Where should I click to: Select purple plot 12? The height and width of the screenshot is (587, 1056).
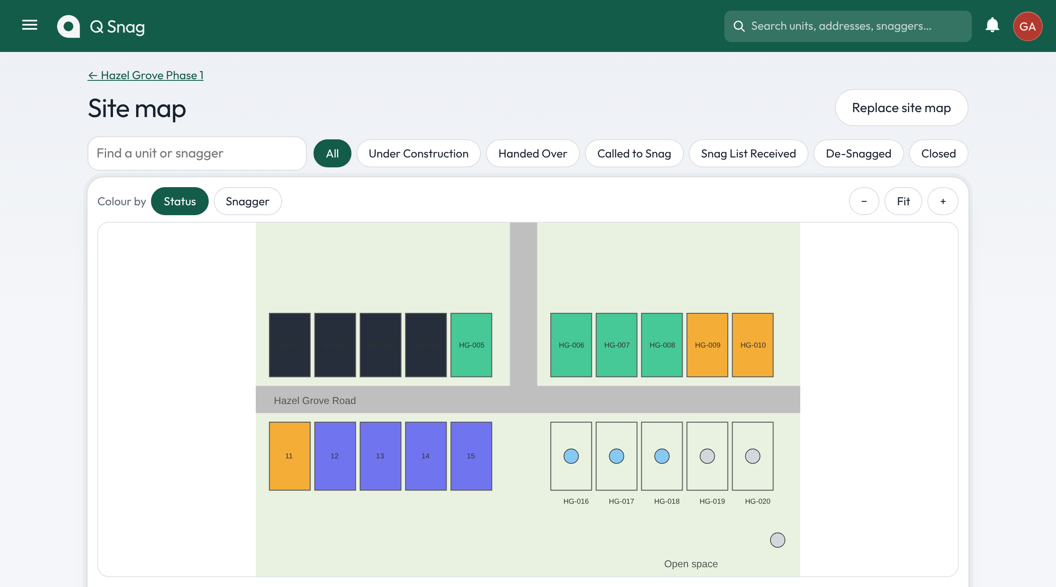point(335,456)
